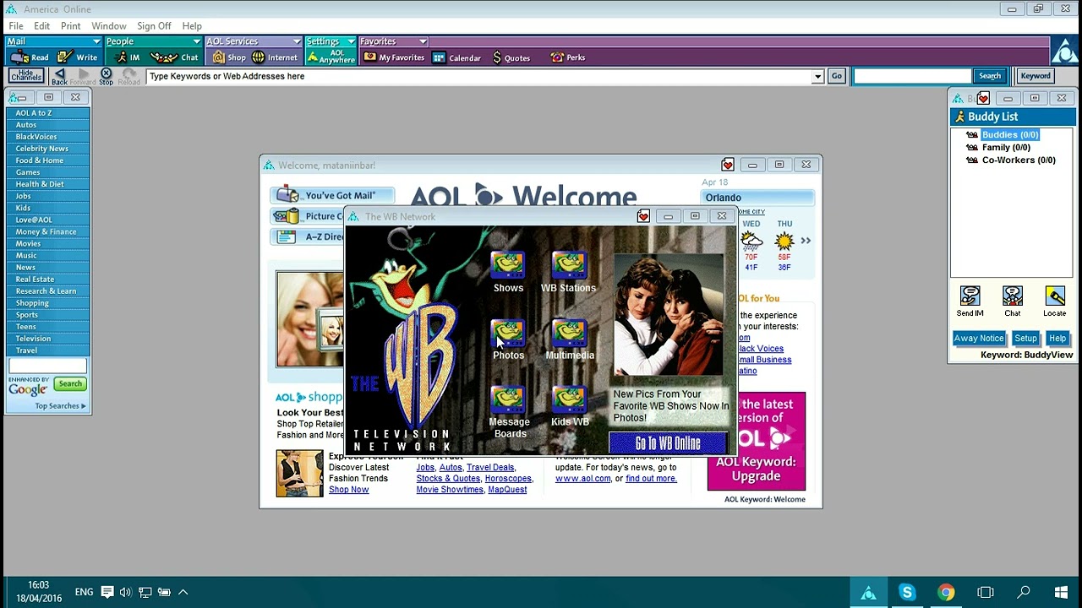Click the Setup button in Buddy List
Screen dimensions: 1082x608
(x=1025, y=339)
